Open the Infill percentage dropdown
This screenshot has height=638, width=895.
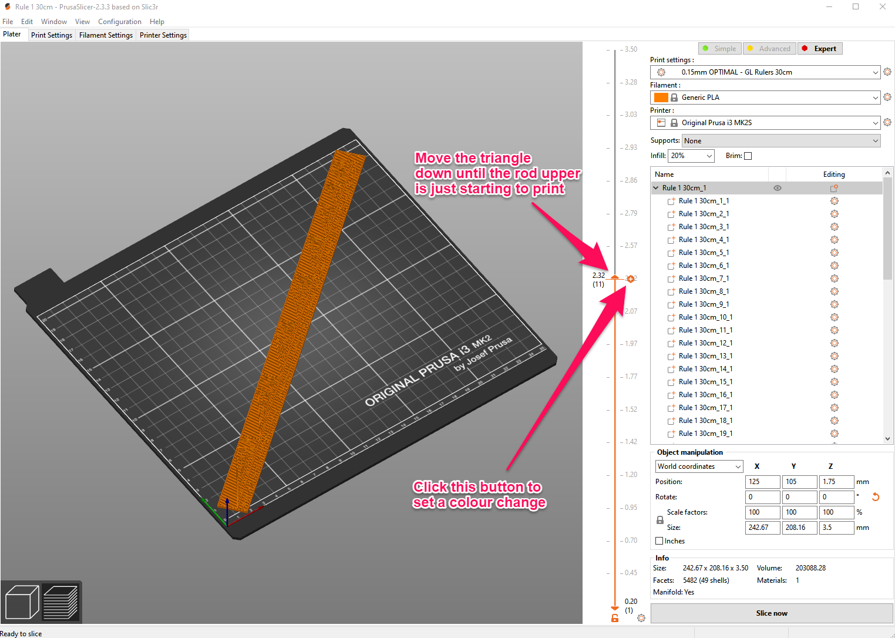691,156
